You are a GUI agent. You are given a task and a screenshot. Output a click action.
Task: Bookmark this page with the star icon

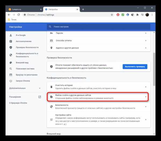pos(112,15)
